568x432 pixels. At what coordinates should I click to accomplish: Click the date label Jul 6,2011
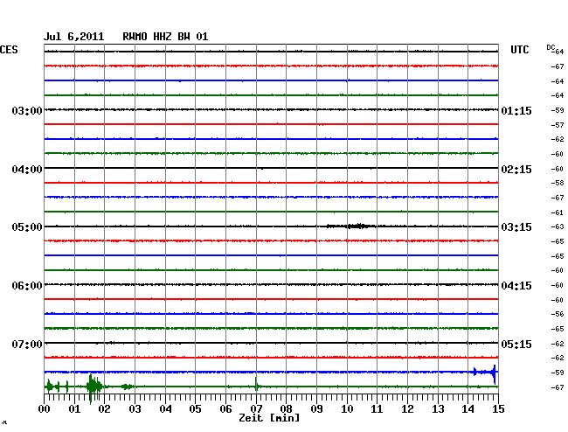point(74,37)
